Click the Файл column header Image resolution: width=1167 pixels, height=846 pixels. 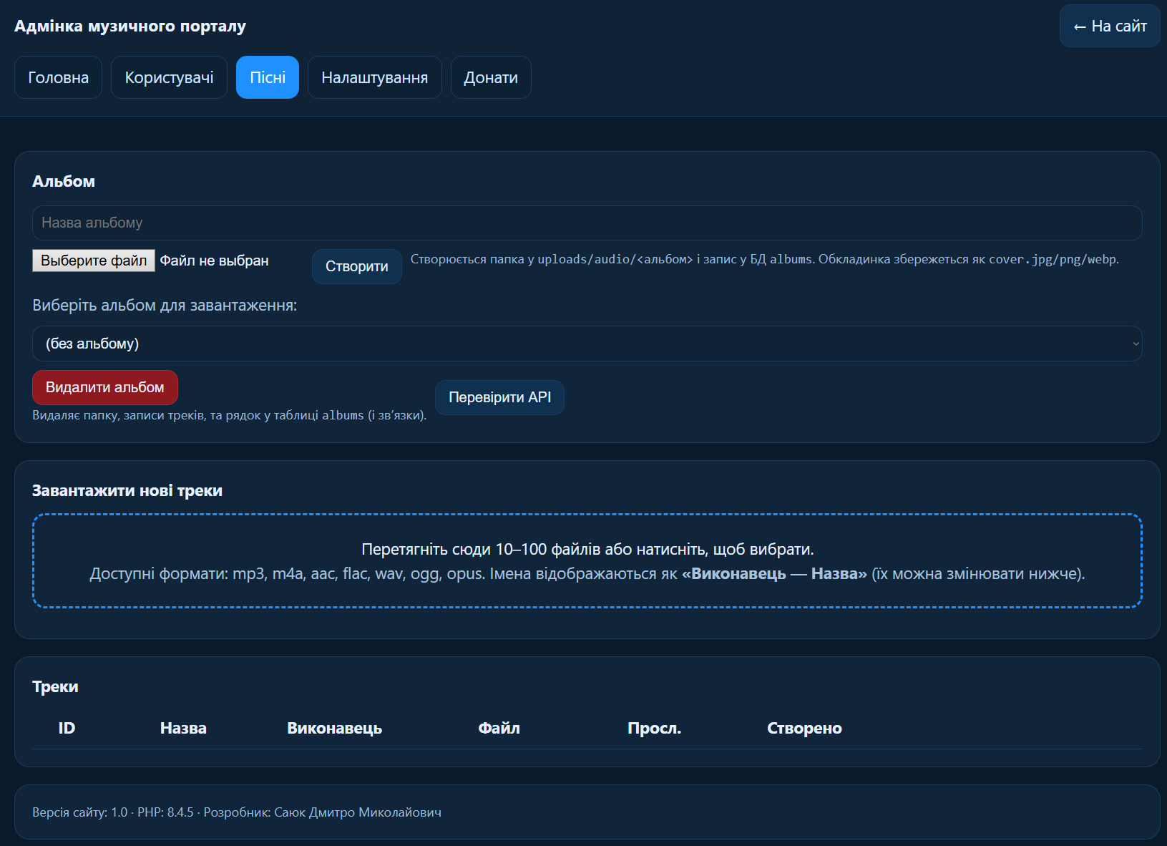point(499,728)
